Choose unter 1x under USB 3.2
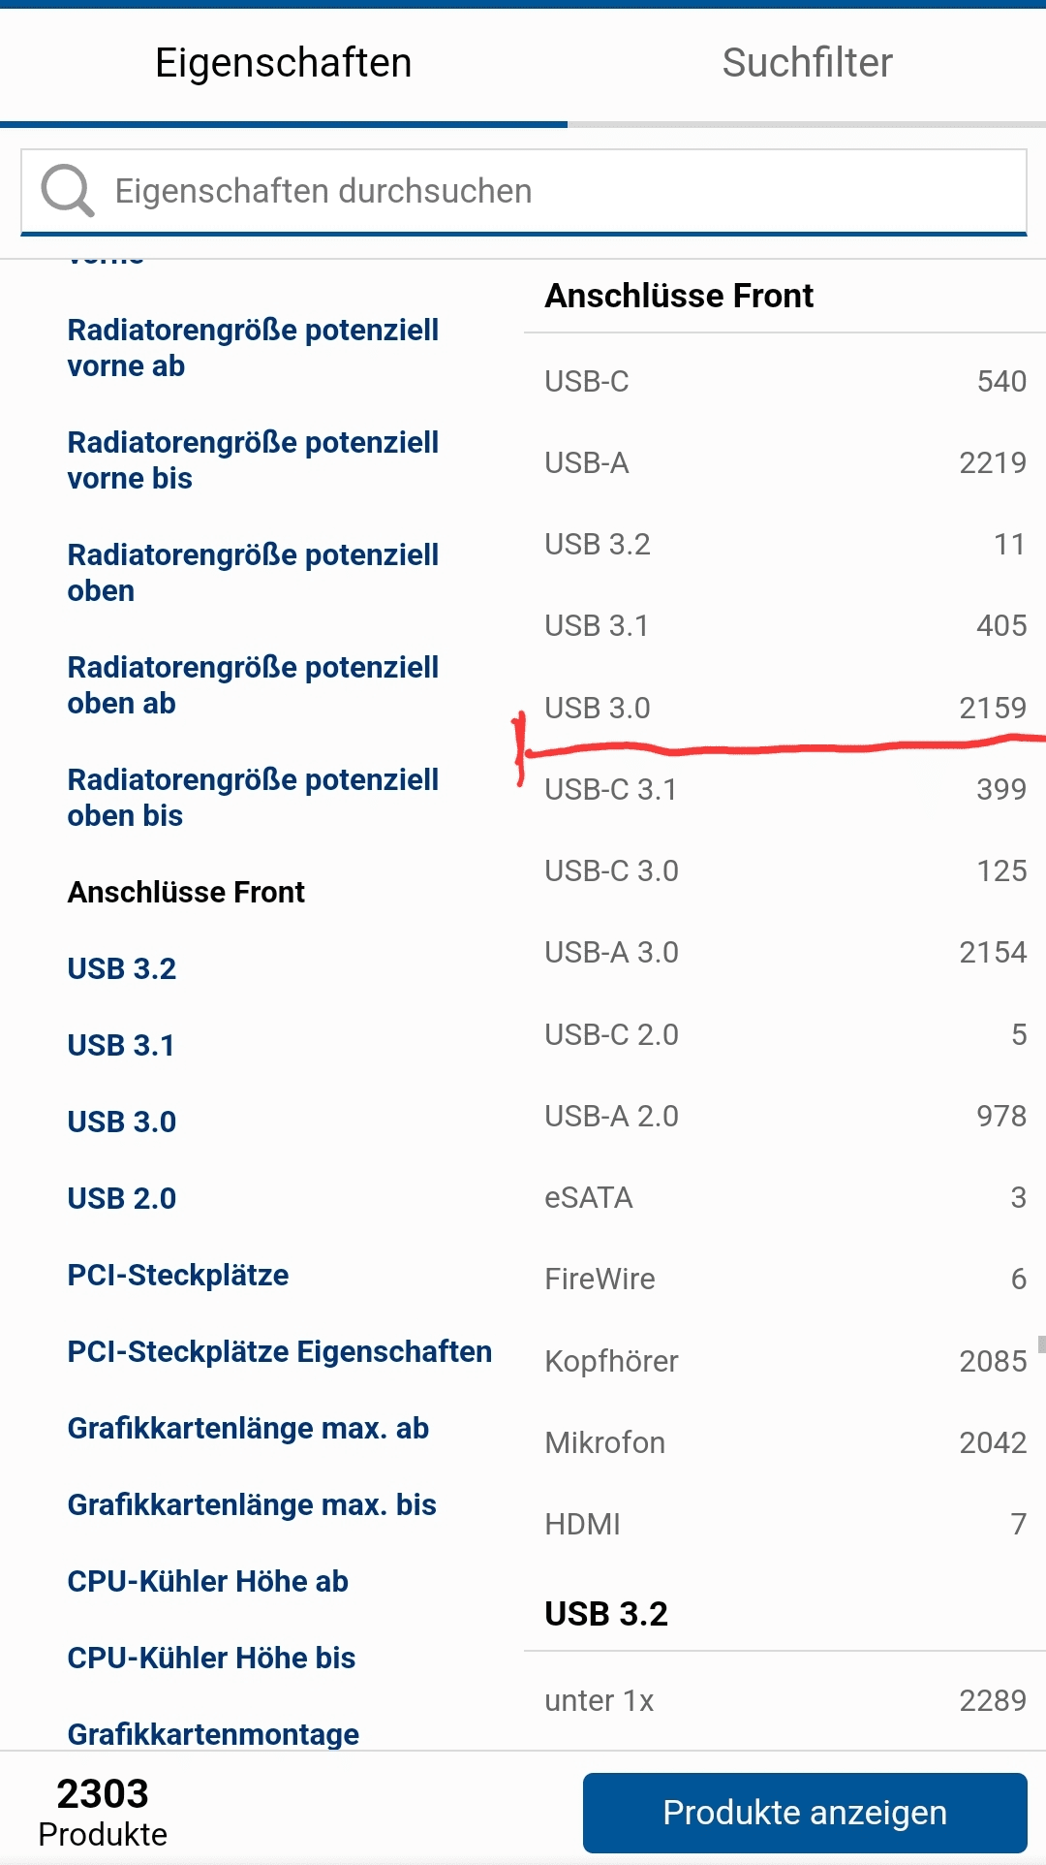This screenshot has height=1865, width=1046. 785,1700
